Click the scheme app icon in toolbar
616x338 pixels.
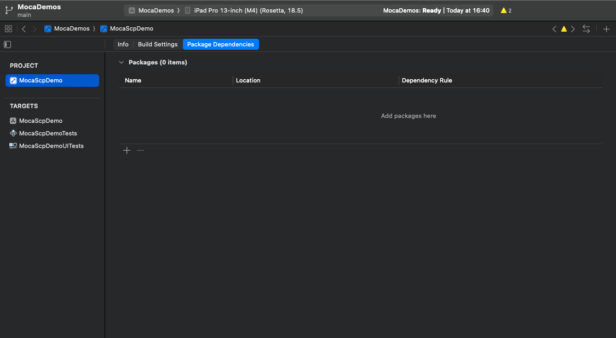coord(132,10)
